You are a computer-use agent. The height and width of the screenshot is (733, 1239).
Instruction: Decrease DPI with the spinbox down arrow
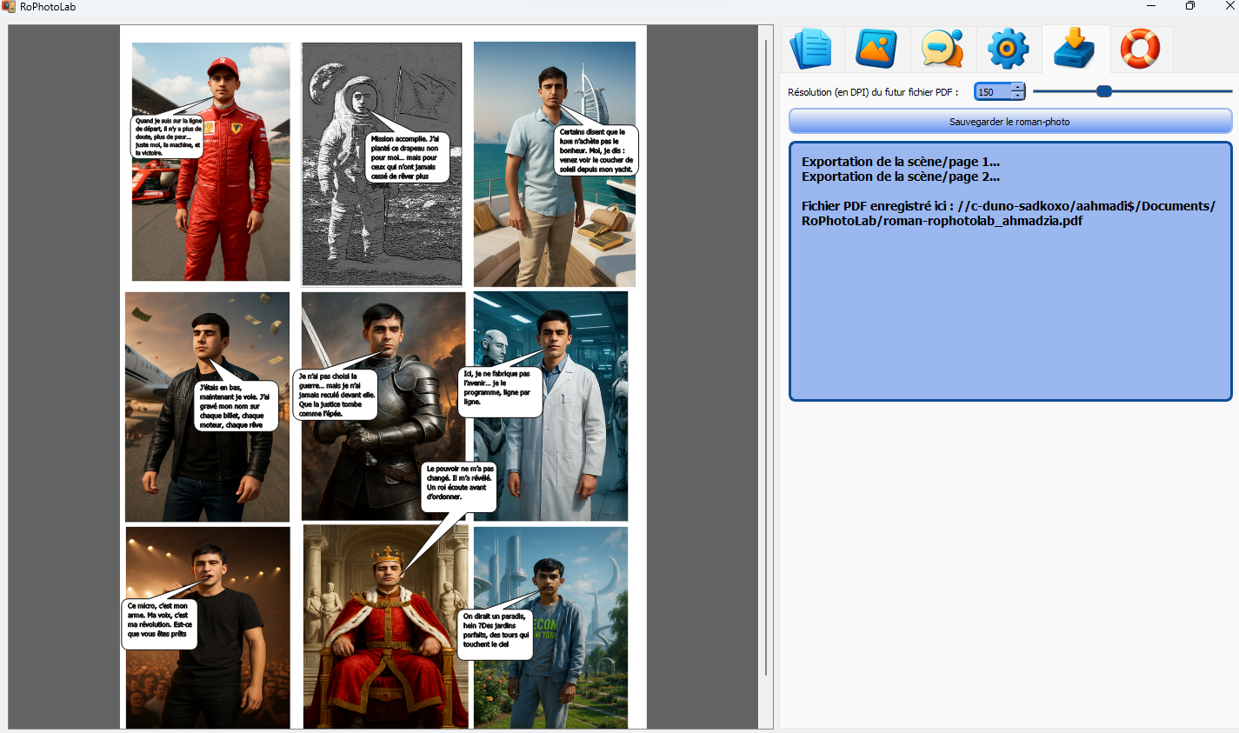[1017, 96]
